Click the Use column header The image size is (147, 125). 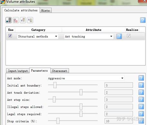click(11, 30)
